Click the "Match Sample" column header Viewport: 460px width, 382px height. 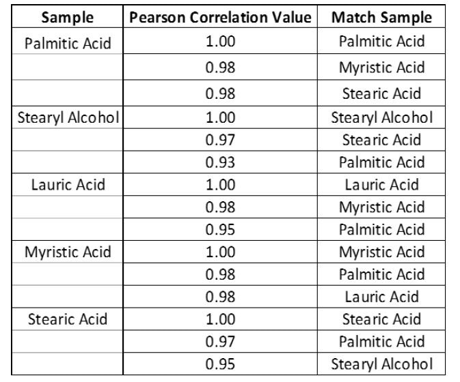381,18
